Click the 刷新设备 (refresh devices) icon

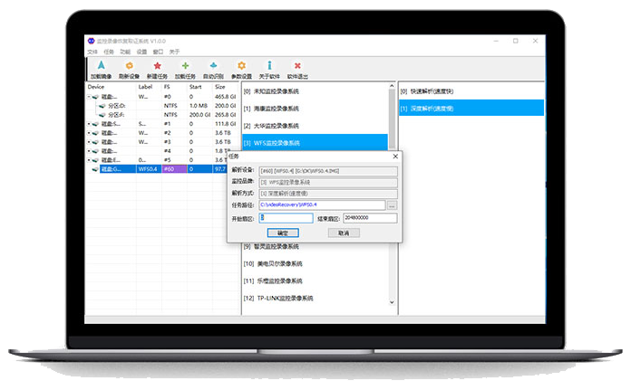point(130,69)
